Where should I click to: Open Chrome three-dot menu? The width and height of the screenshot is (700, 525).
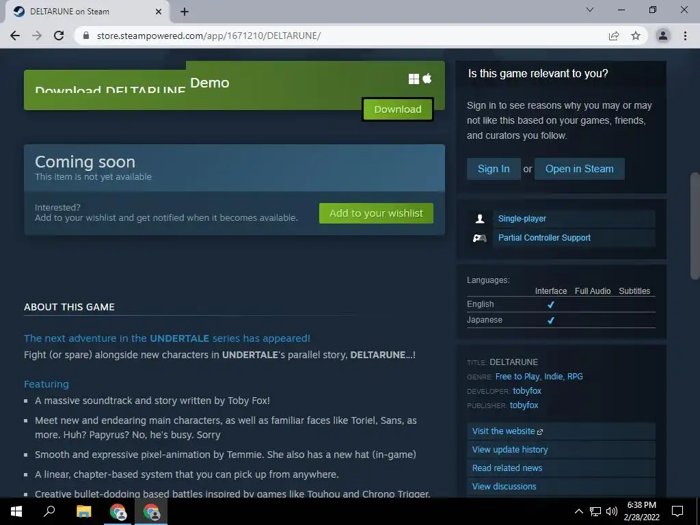(685, 36)
